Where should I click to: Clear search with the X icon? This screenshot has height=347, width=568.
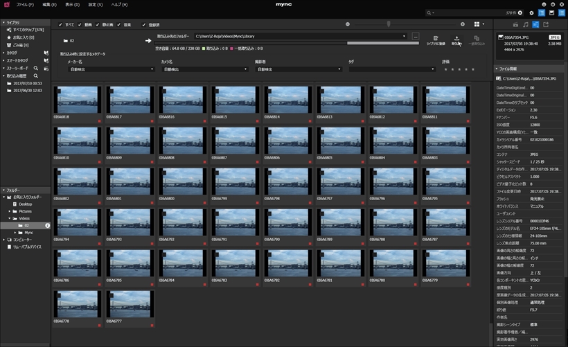click(520, 12)
